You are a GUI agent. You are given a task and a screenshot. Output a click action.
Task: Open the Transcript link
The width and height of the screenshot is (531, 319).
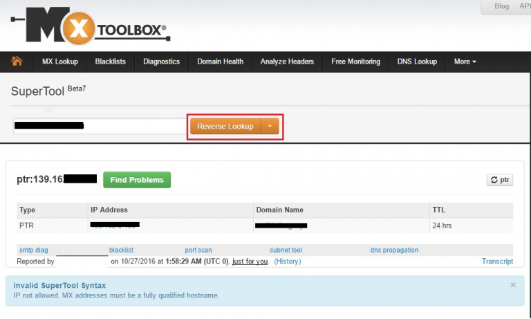point(497,262)
